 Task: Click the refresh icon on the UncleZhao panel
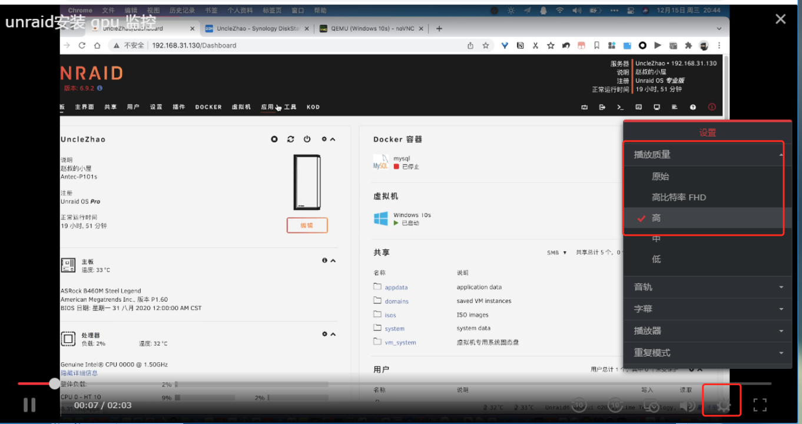tap(290, 139)
